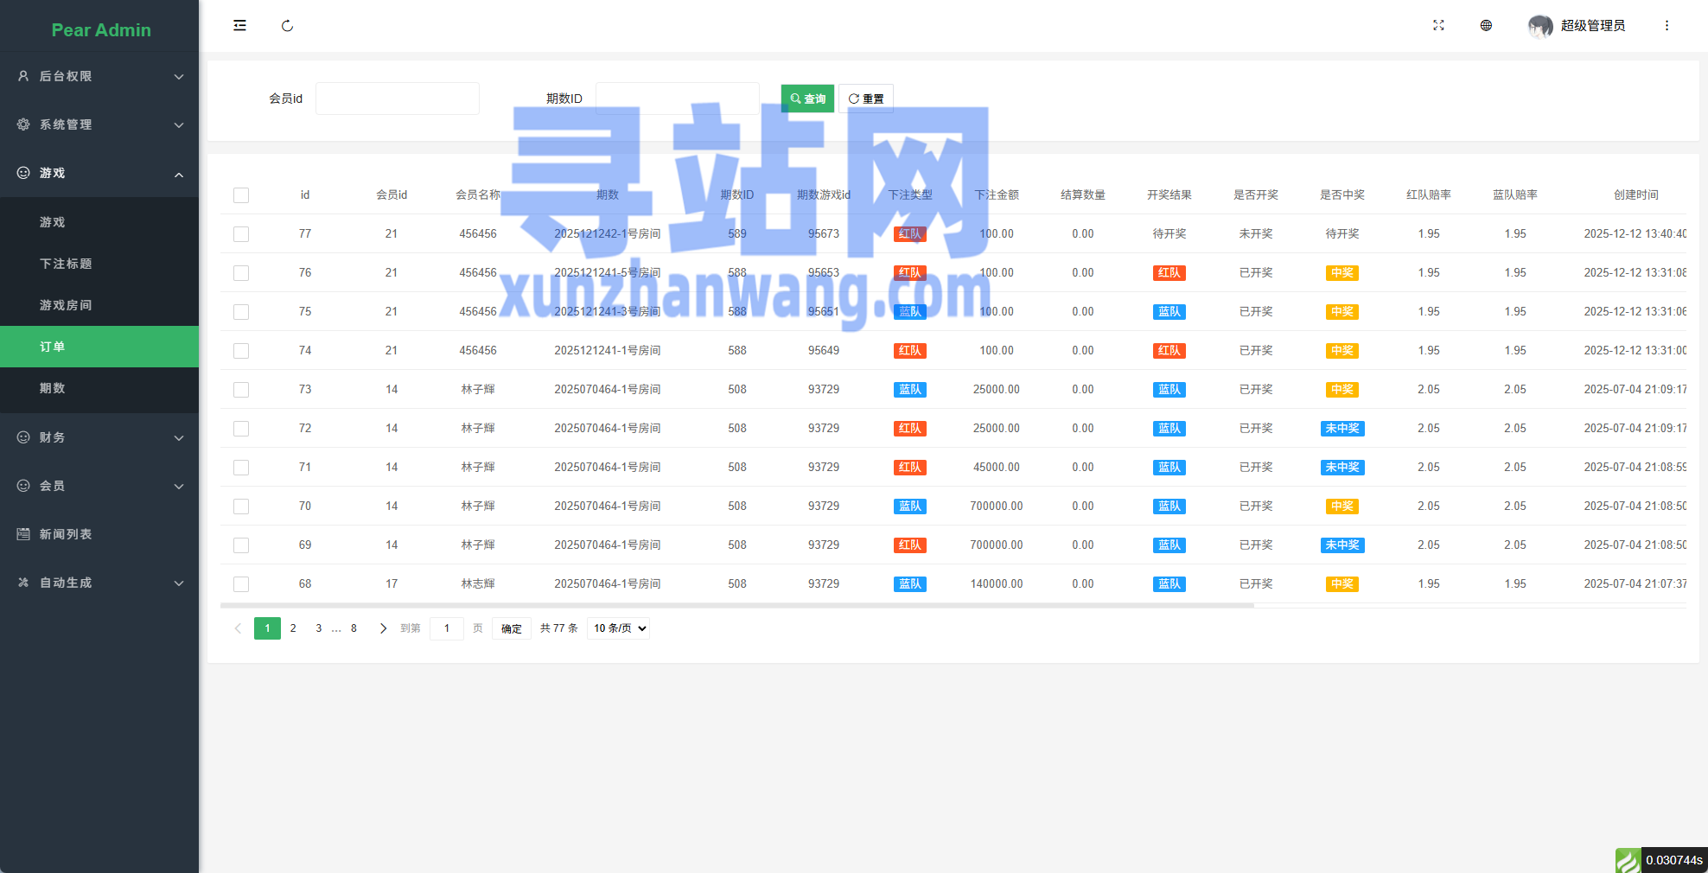The image size is (1708, 873).
Task: Expand the 后台权限 sidebar menu
Action: coord(99,76)
